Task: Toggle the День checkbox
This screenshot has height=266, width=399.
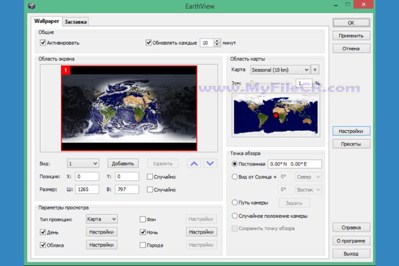Action: (x=43, y=232)
